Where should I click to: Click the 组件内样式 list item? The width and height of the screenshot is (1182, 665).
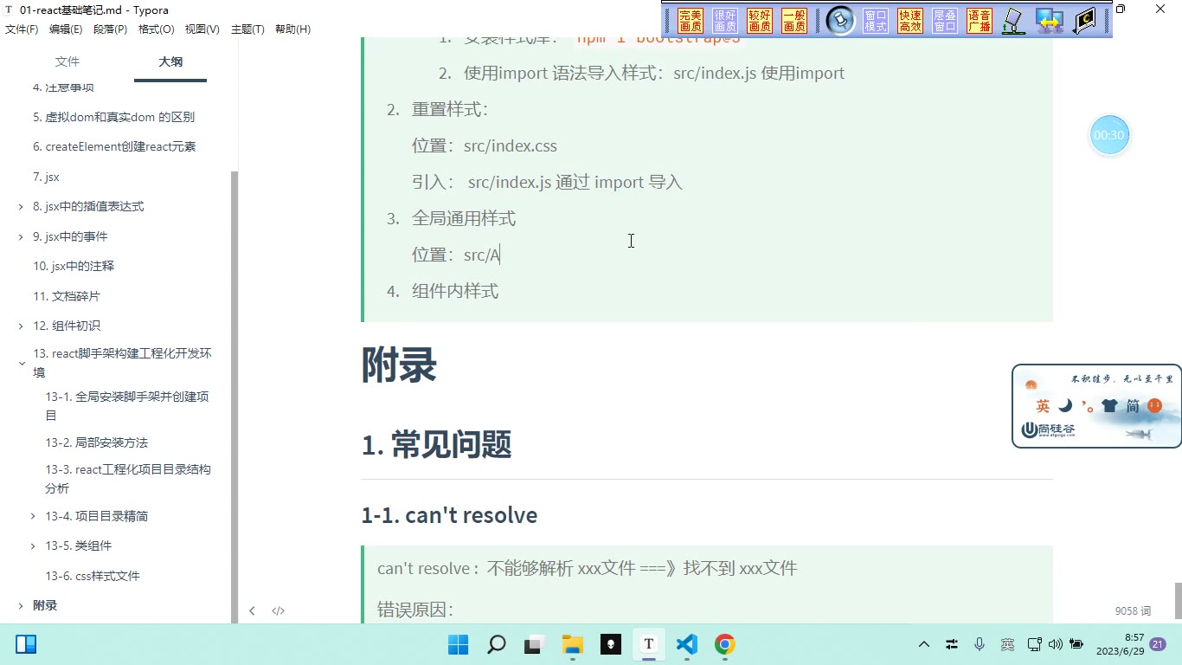point(455,291)
